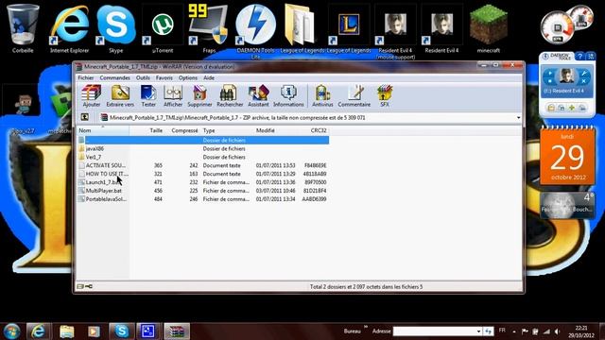605x340 pixels.
Task: Click the Fraps desktop shortcut
Action: click(x=209, y=28)
